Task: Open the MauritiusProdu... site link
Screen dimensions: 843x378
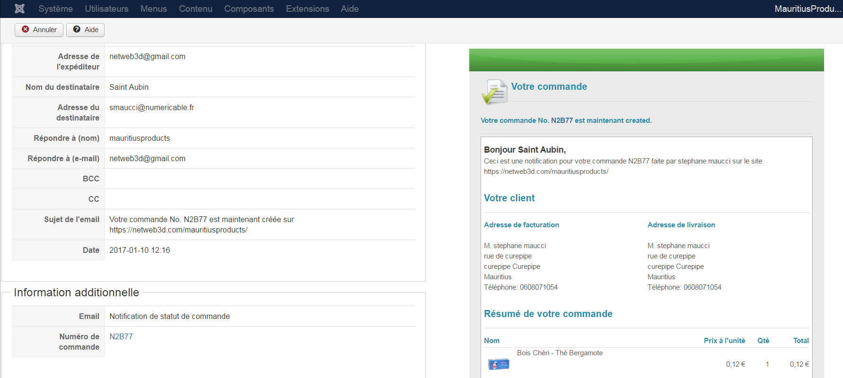Action: (808, 9)
